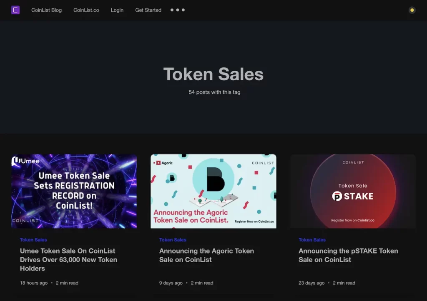The width and height of the screenshot is (427, 301).
Task: Click the purple CoinList logo icon
Action: click(x=15, y=10)
